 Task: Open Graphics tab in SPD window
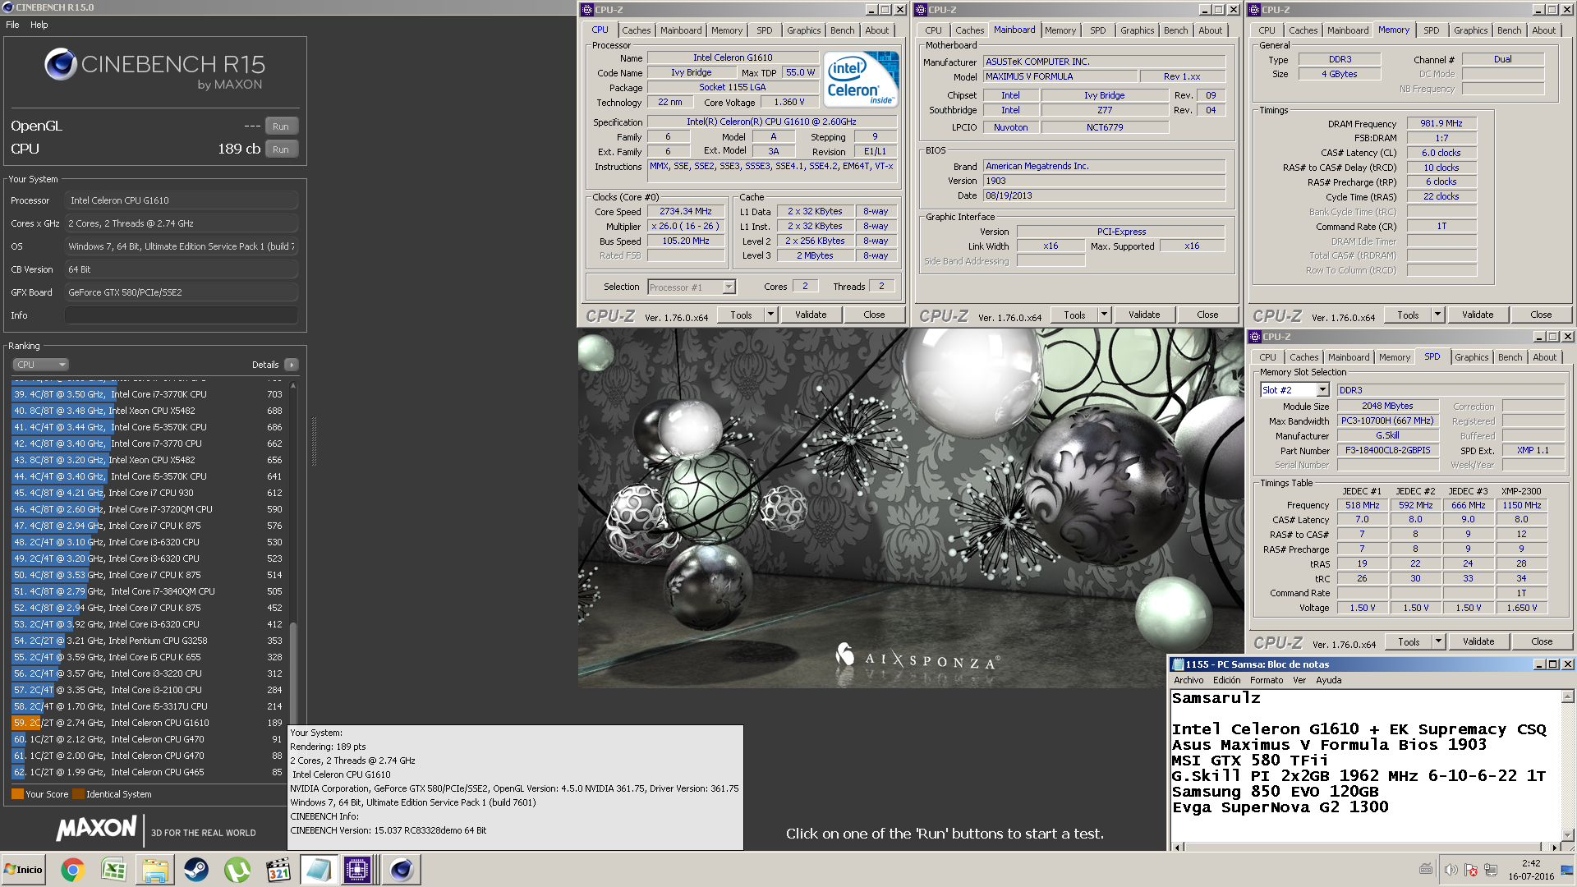pyautogui.click(x=1471, y=357)
